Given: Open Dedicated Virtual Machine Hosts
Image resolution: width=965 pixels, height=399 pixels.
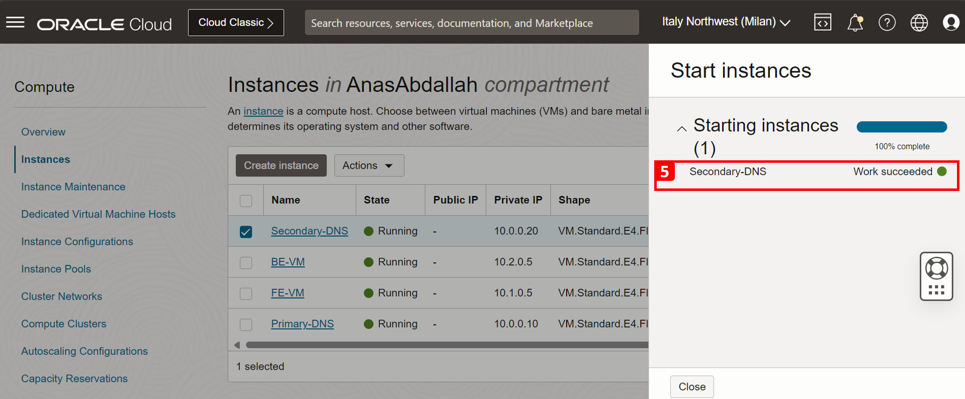Looking at the screenshot, I should pos(99,214).
